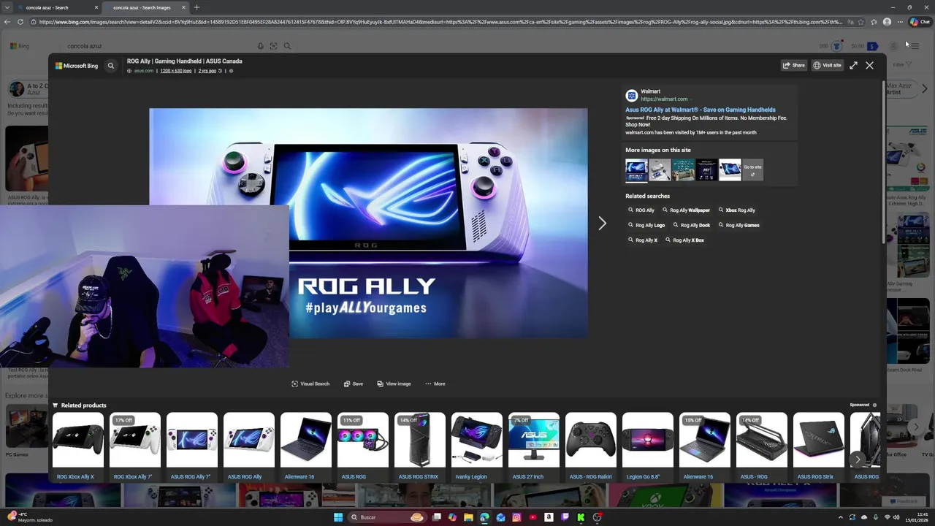
Task: Click the Go to site tile
Action: coord(752,169)
